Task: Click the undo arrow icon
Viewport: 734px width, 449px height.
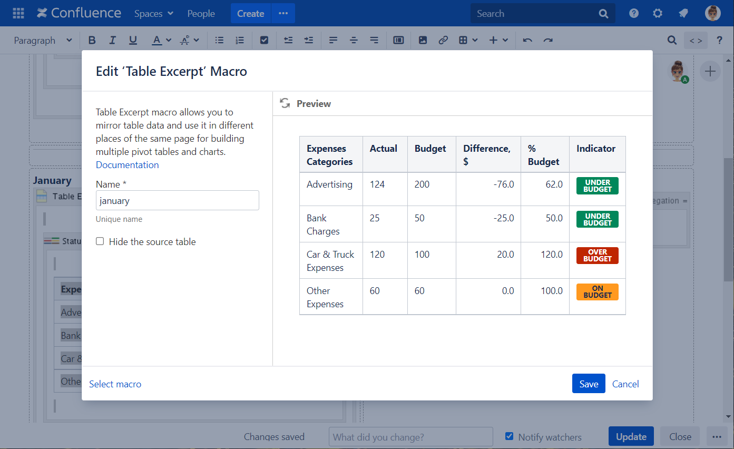Action: coord(527,41)
